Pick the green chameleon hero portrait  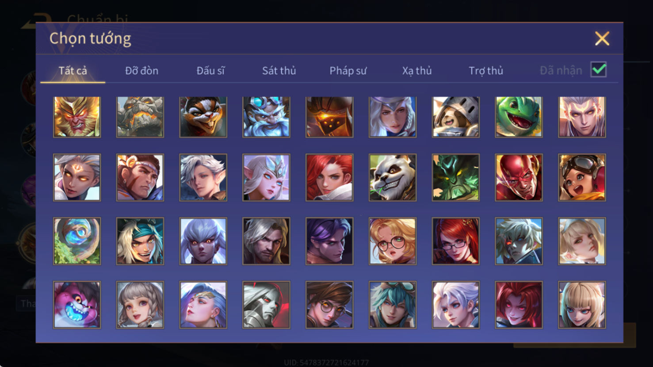(x=519, y=117)
